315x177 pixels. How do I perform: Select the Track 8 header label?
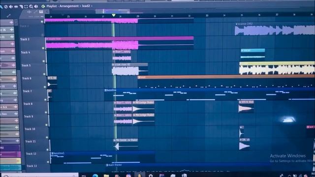(x=28, y=104)
